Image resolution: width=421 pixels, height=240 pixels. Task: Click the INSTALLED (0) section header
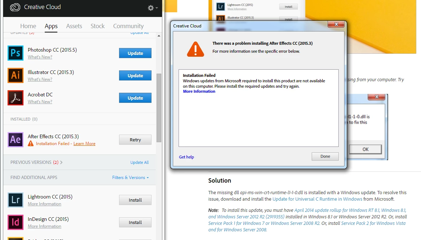point(24,119)
